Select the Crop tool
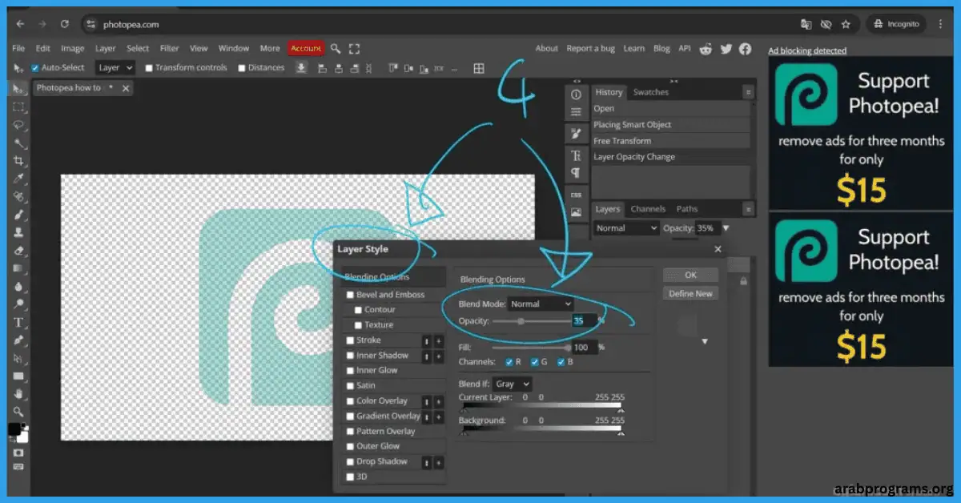This screenshot has width=961, height=503. [x=18, y=160]
